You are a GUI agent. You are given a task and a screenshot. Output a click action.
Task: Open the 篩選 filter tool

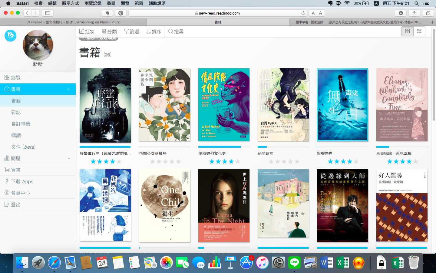click(132, 32)
